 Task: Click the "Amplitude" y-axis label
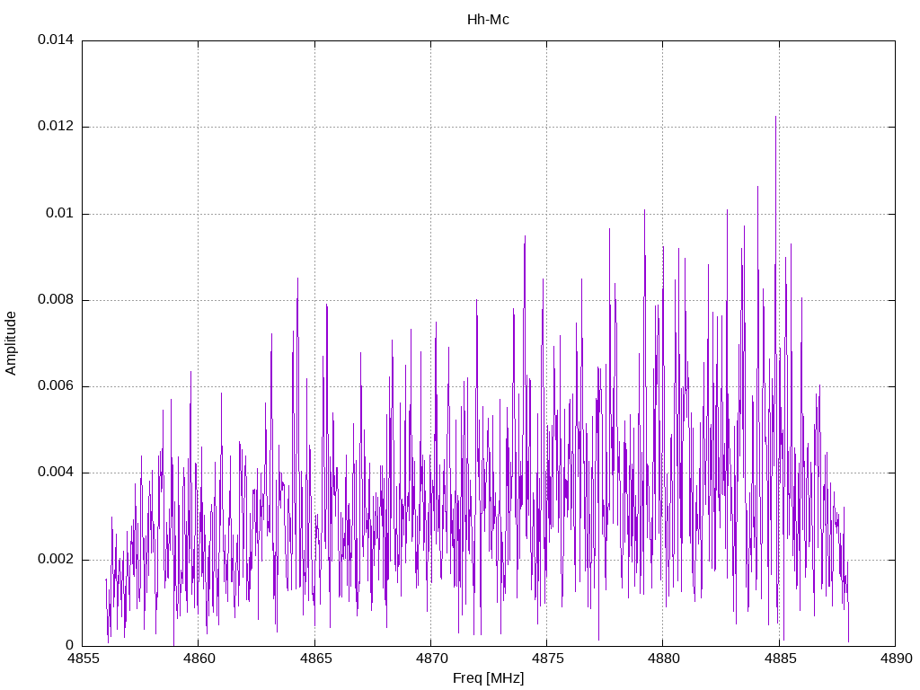[x=12, y=343]
